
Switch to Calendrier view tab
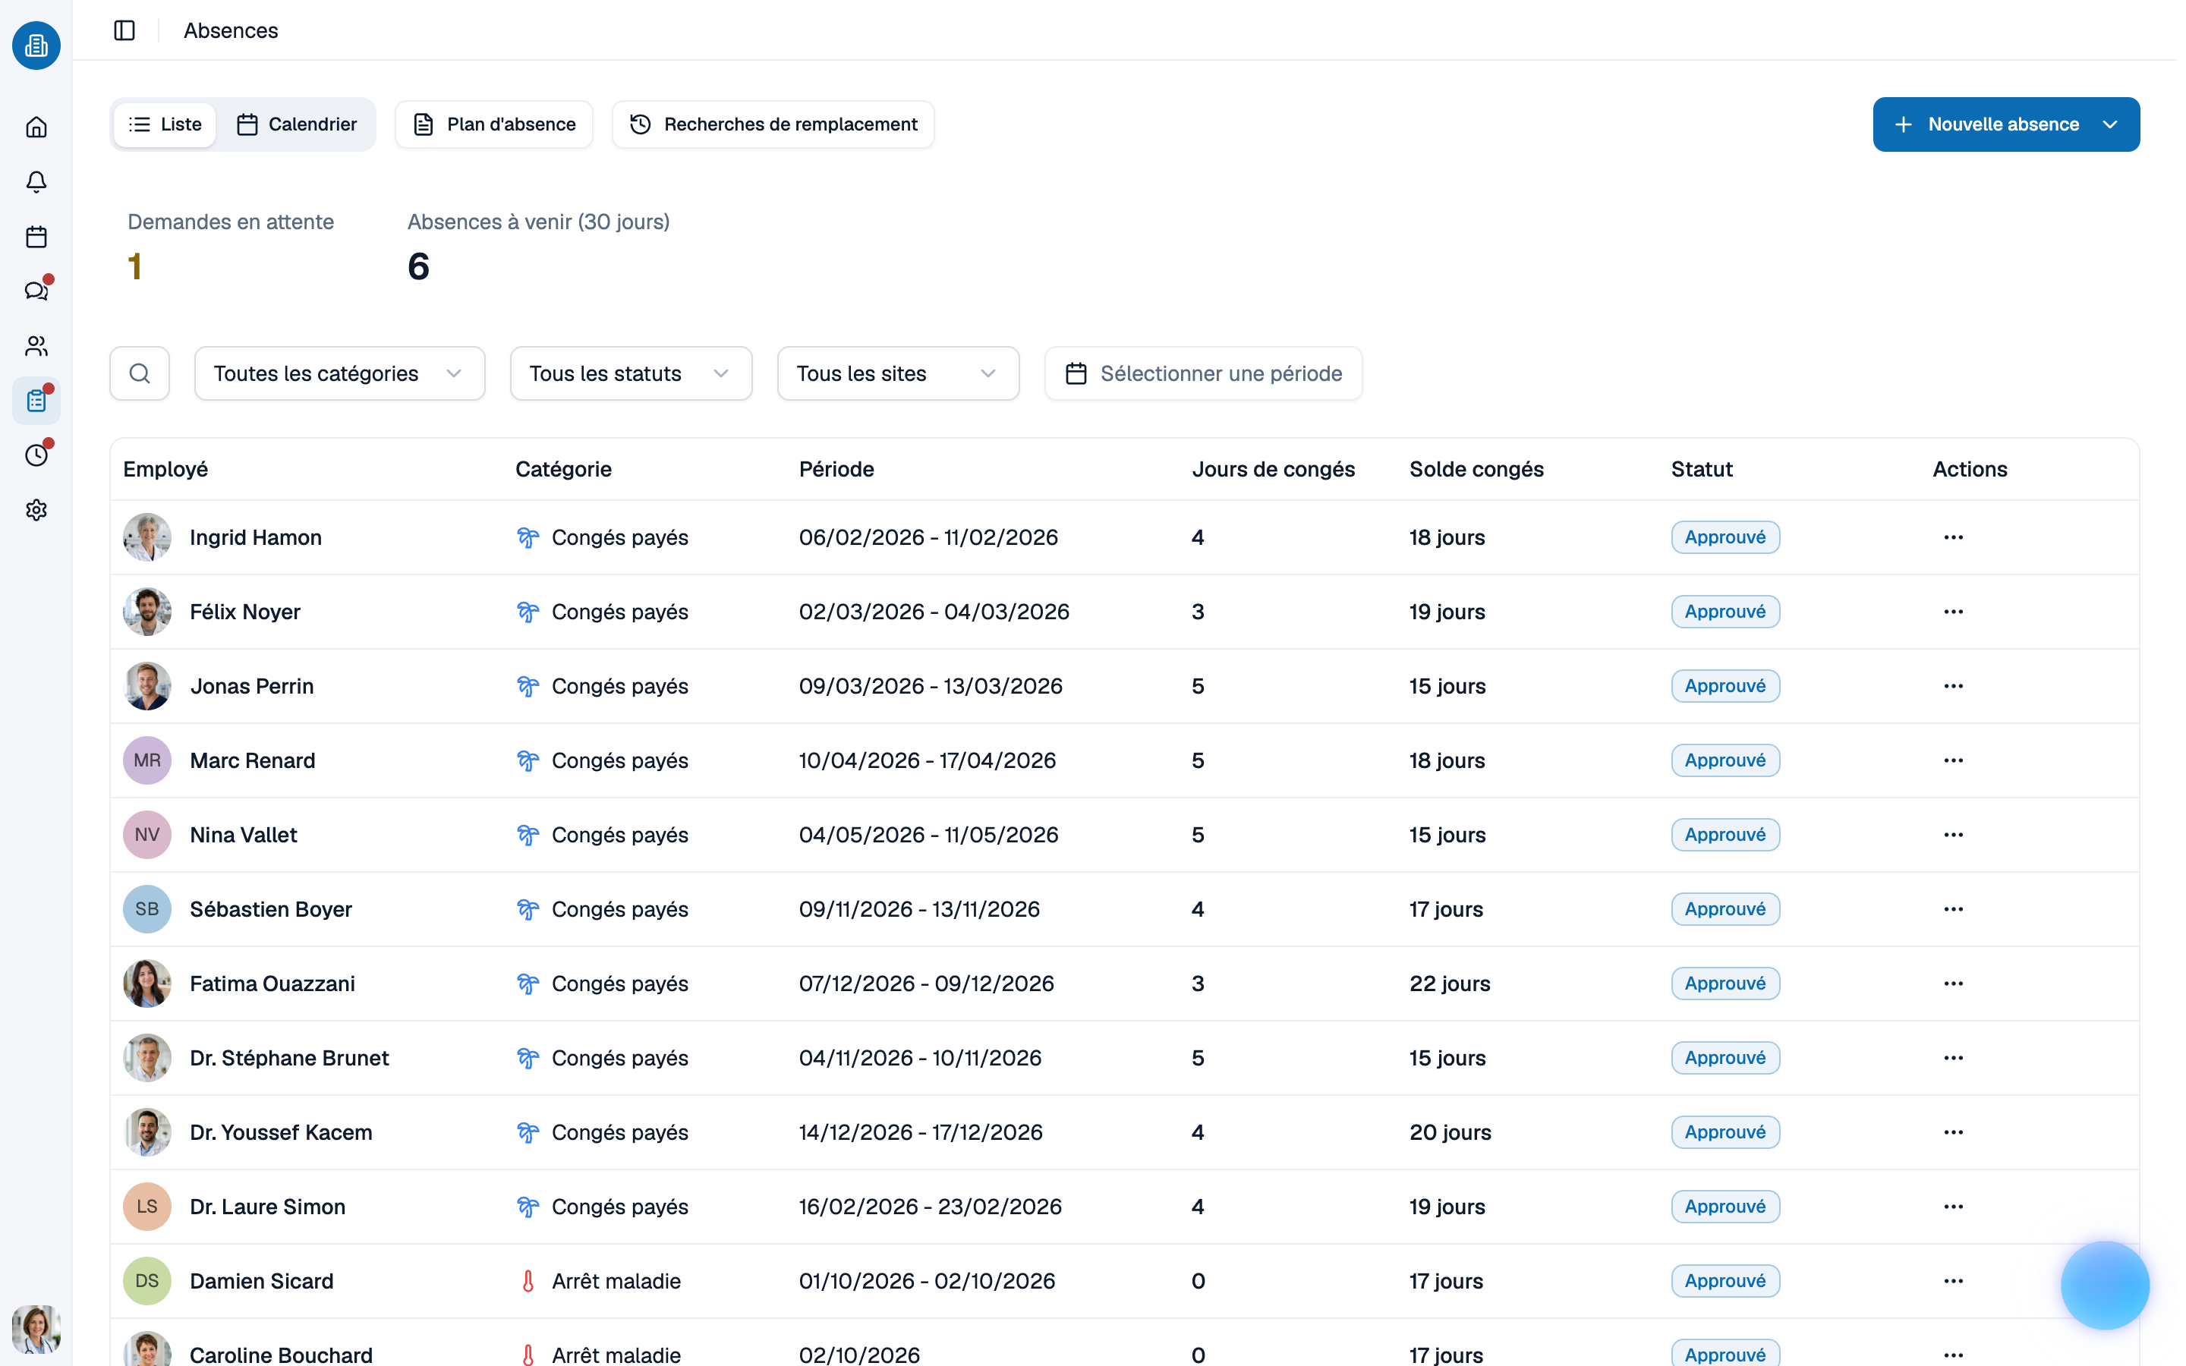pyautogui.click(x=296, y=124)
